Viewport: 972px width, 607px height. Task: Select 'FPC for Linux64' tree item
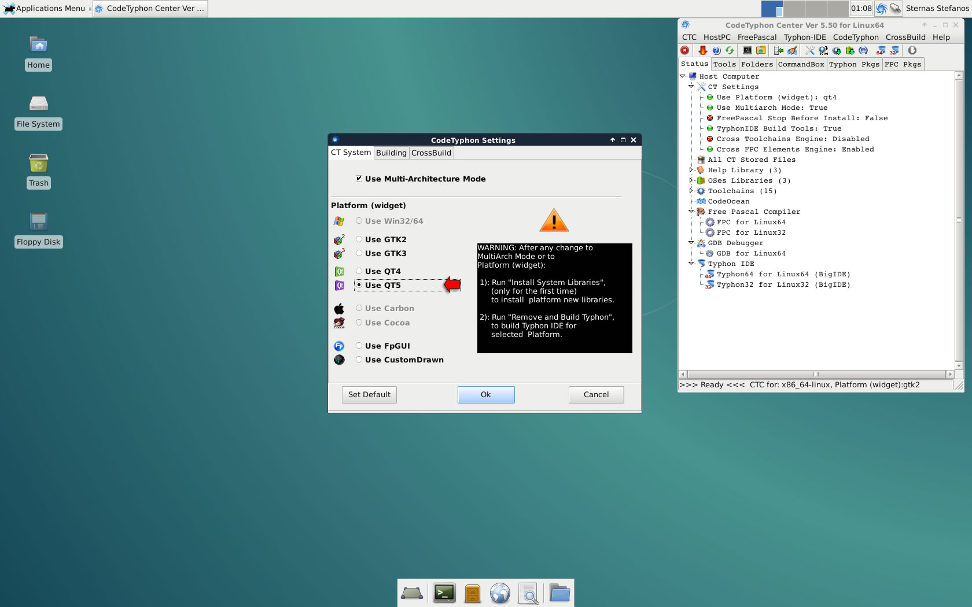click(751, 222)
